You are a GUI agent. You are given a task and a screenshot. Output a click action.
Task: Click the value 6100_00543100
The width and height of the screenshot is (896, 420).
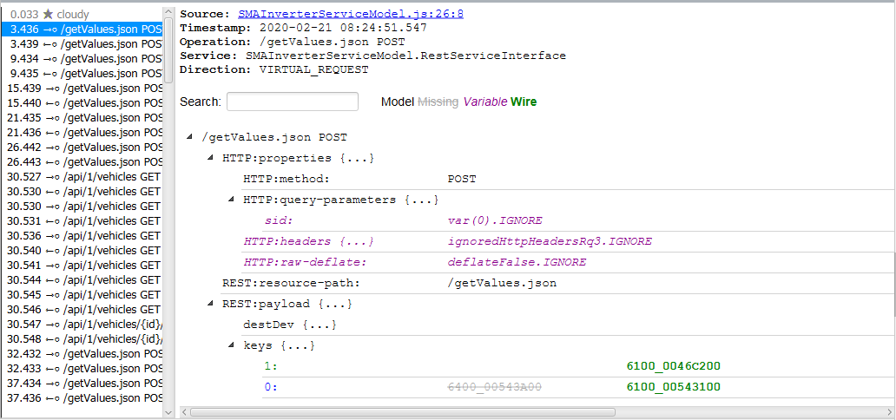point(674,387)
